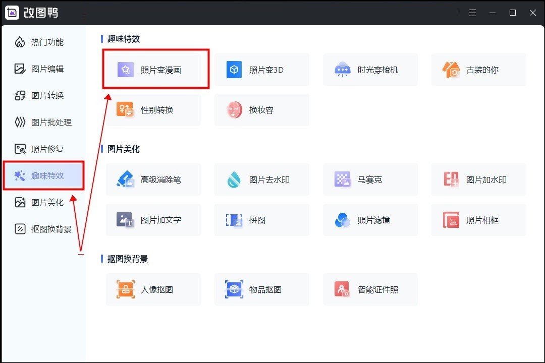Select the 时光穿梭机 UFO icon
This screenshot has width=545, height=363.
(x=343, y=70)
